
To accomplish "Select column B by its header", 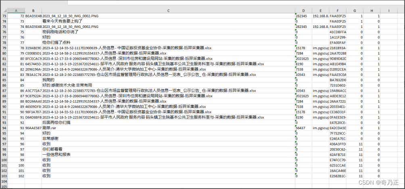I will tap(33, 10).
